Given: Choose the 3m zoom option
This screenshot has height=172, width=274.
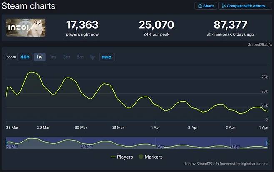Looking at the screenshot, I should 66,57.
